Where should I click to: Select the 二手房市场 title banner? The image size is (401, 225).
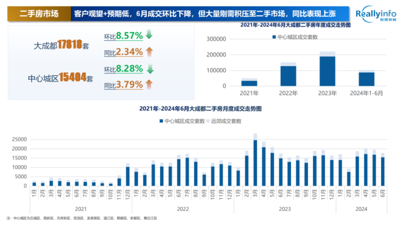(39, 13)
